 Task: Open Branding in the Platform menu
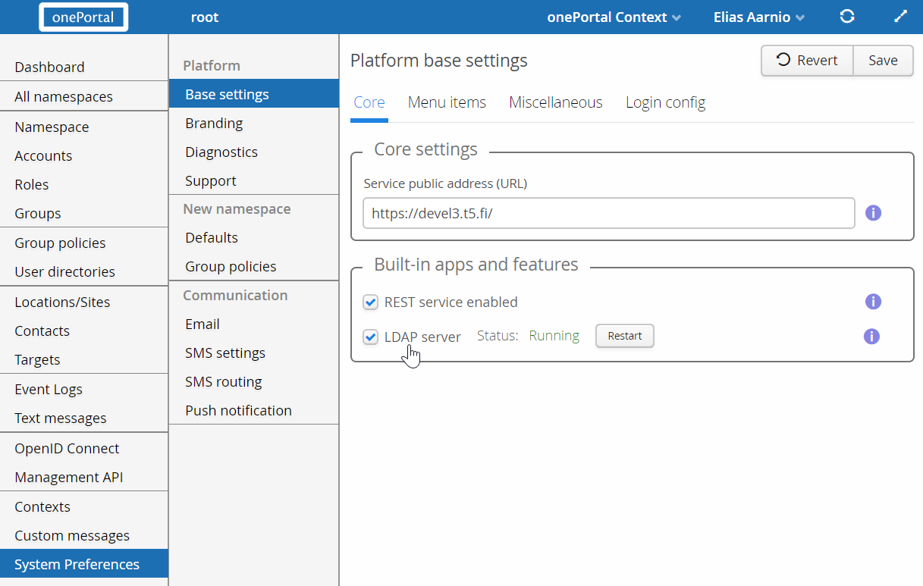tap(214, 124)
